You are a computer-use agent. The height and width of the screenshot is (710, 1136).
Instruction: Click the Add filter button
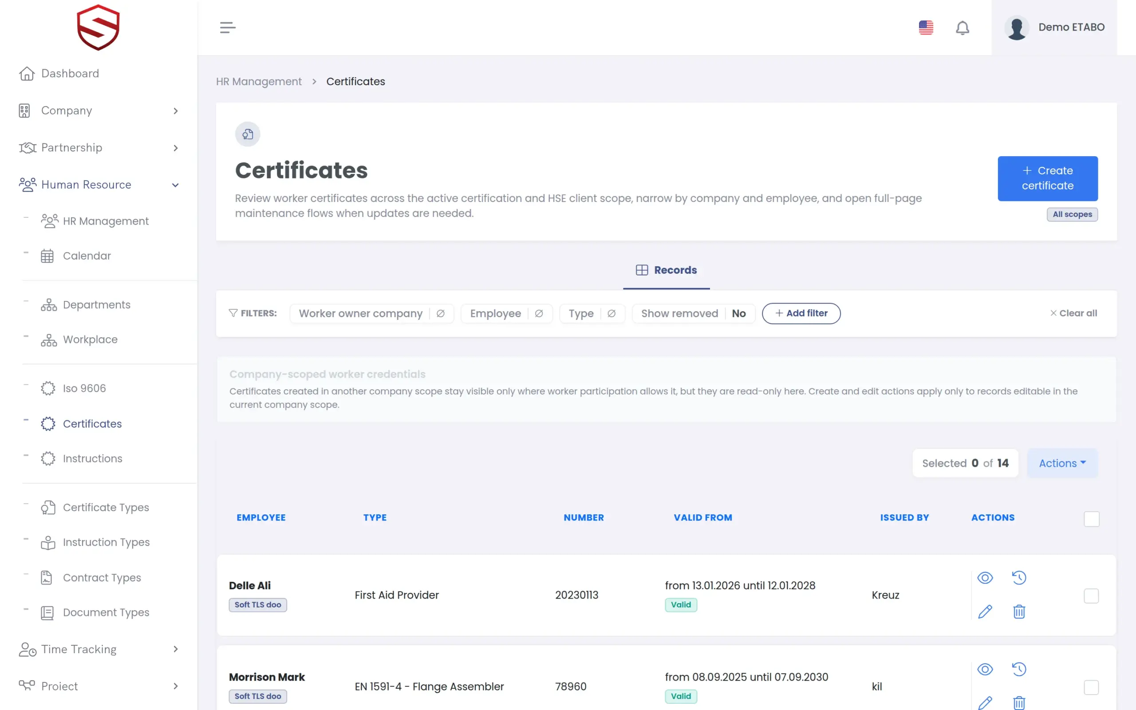pos(801,313)
